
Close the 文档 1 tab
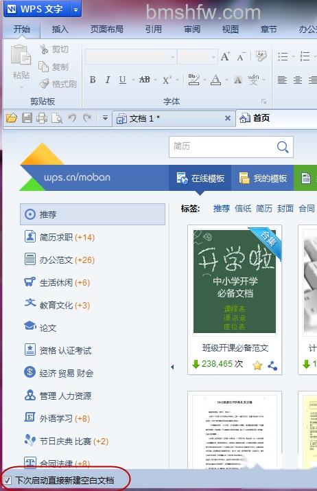click(x=228, y=118)
